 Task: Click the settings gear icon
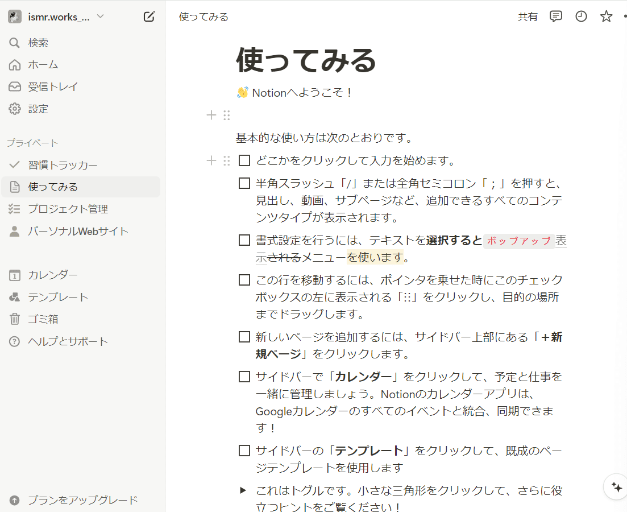click(14, 109)
